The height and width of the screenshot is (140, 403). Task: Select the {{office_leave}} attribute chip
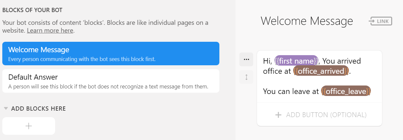point(346,91)
